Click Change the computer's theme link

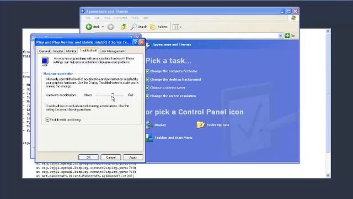pos(174,71)
